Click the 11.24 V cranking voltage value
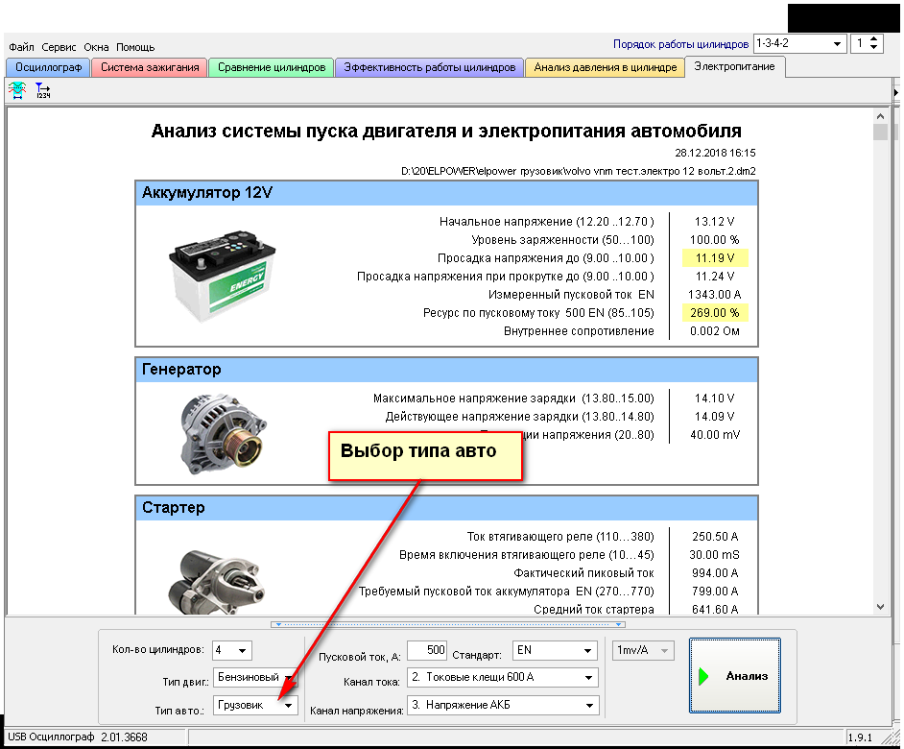This screenshot has height=749, width=904. 715,277
